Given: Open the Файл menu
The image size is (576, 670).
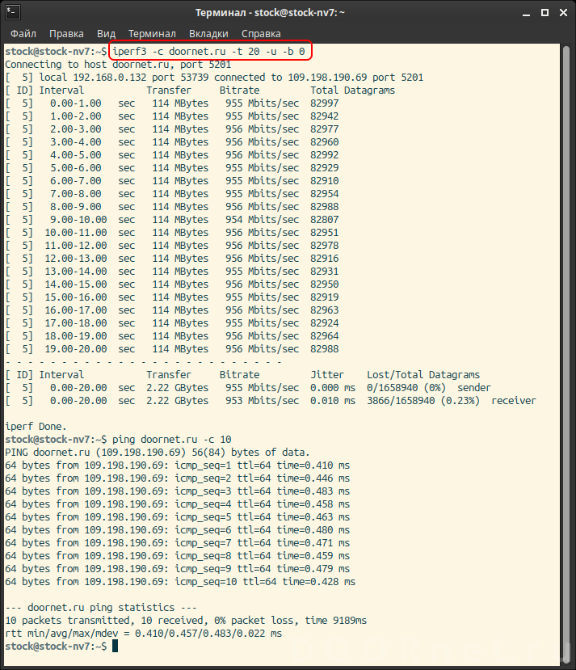Looking at the screenshot, I should coord(23,33).
